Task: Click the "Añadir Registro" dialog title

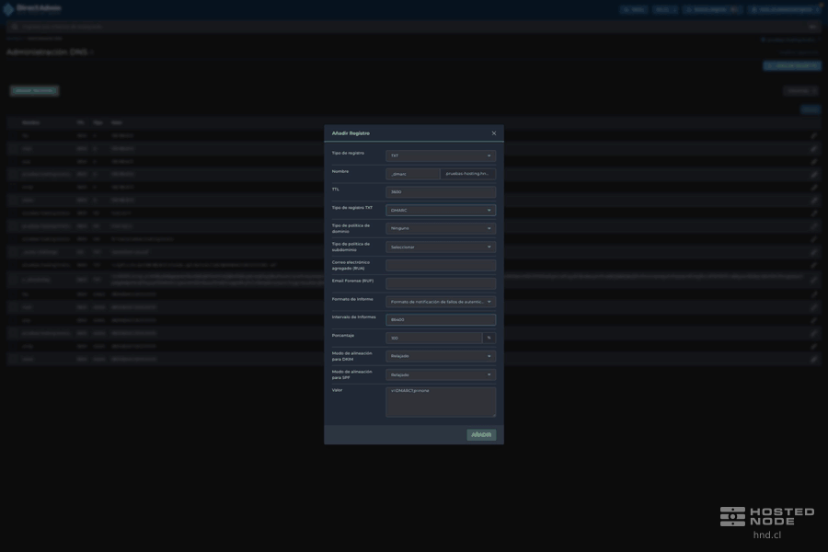Action: coord(351,133)
